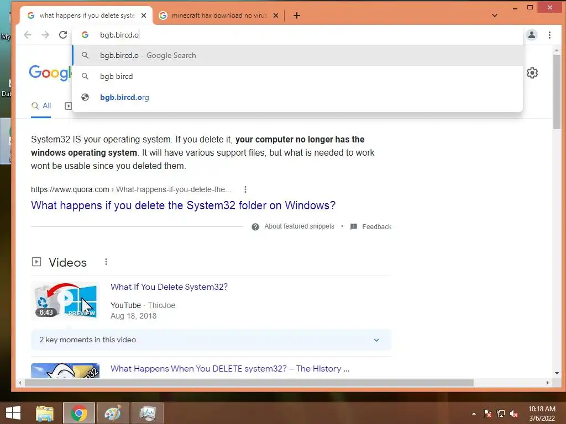Image resolution: width=566 pixels, height=424 pixels.
Task: Click 'About featured snippets' link
Action: [x=299, y=226]
